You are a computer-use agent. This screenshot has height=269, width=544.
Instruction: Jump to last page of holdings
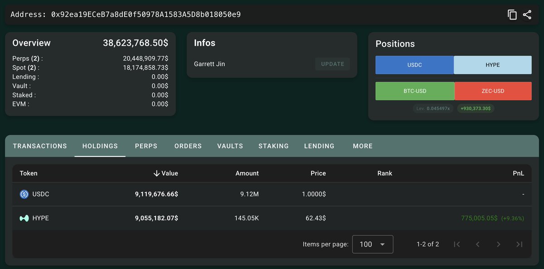tap(520, 244)
